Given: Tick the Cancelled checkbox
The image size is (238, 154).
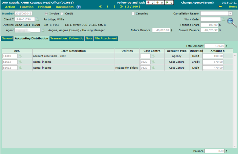Looking at the screenshot, I should click(x=133, y=14).
